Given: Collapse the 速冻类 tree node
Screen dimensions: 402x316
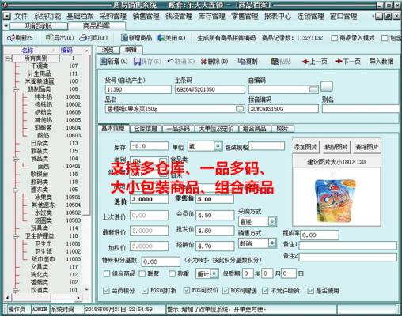Looking at the screenshot, I should point(16,190).
